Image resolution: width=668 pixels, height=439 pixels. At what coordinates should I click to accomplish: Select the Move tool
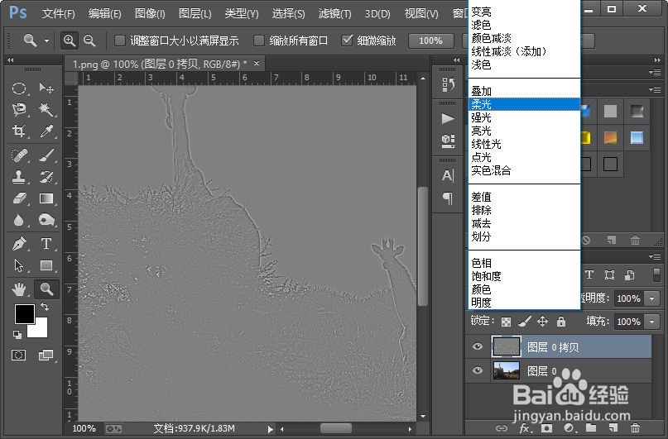click(46, 88)
